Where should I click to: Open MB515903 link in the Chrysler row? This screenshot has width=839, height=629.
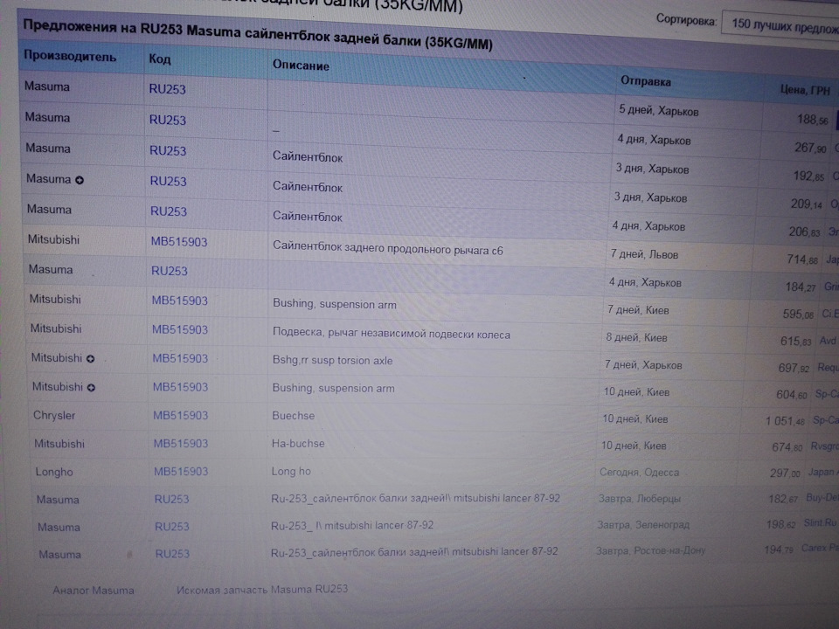pos(180,416)
